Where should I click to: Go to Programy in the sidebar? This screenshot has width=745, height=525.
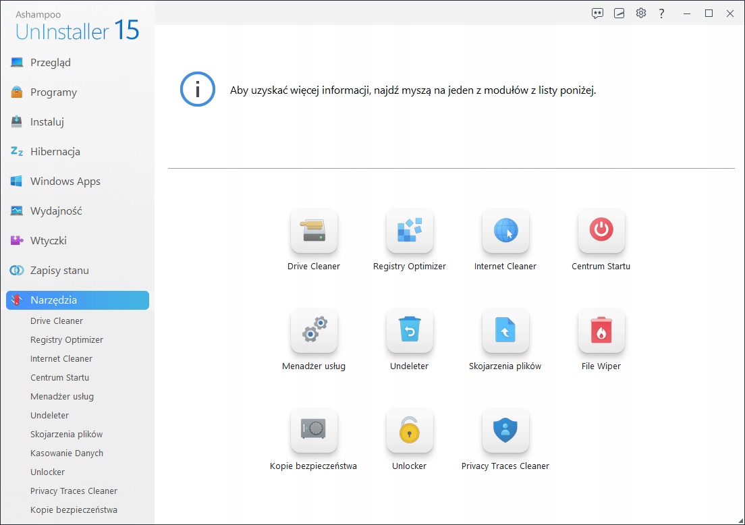[x=53, y=92]
